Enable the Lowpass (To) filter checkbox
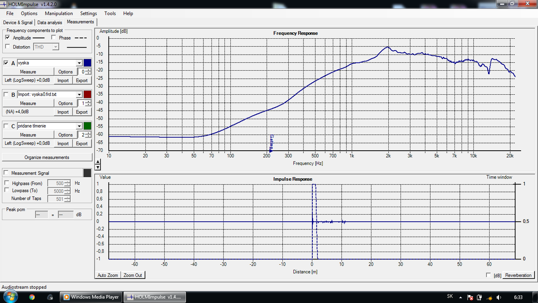This screenshot has width=538, height=303. point(7,191)
